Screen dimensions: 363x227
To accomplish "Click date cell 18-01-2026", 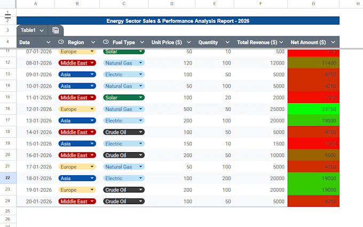I will tap(35, 178).
